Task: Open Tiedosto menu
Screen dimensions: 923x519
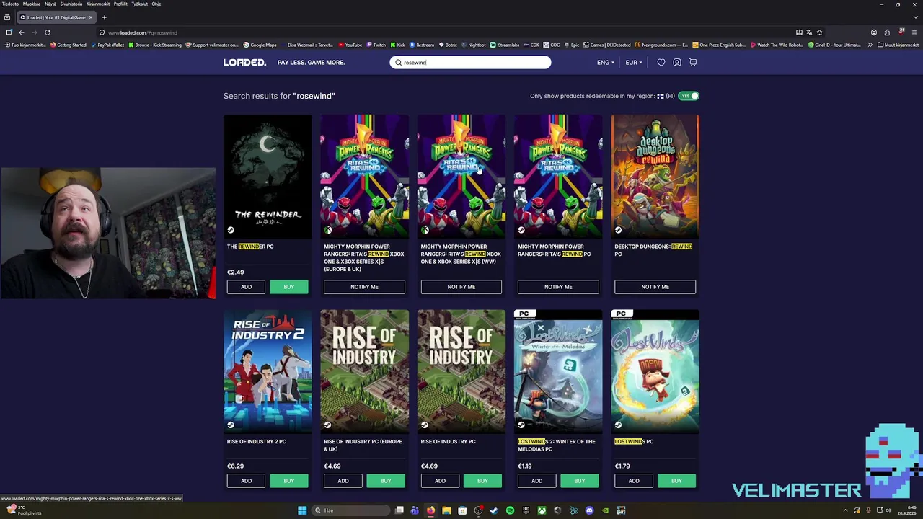Action: [10, 4]
